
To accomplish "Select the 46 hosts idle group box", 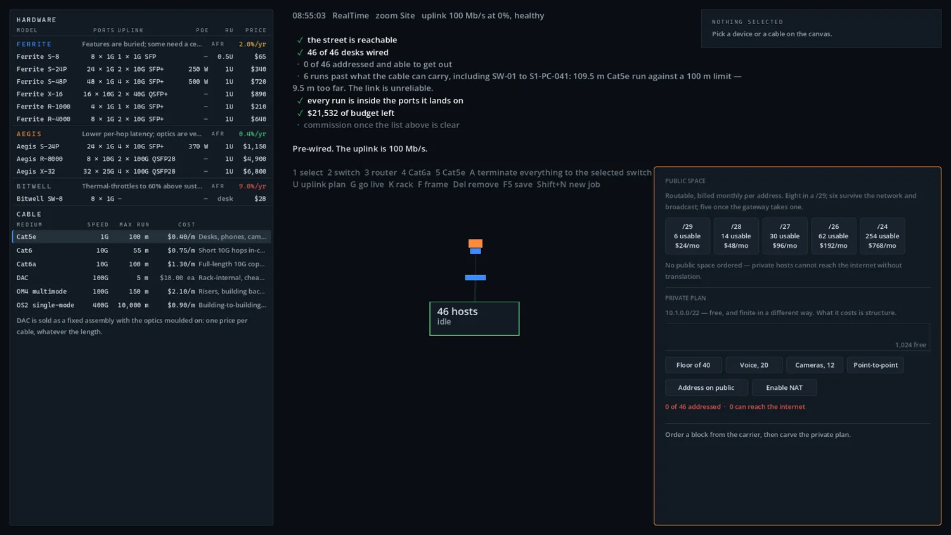I will [474, 318].
